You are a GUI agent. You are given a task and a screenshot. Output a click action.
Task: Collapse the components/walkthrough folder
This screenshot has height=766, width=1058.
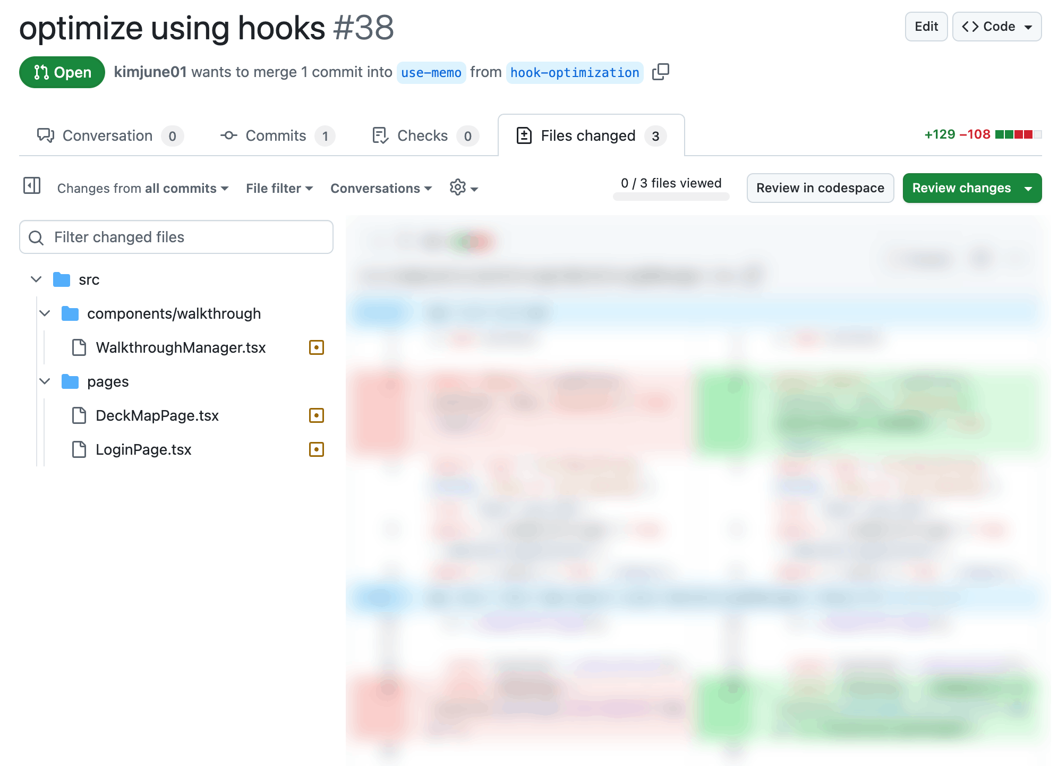45,313
